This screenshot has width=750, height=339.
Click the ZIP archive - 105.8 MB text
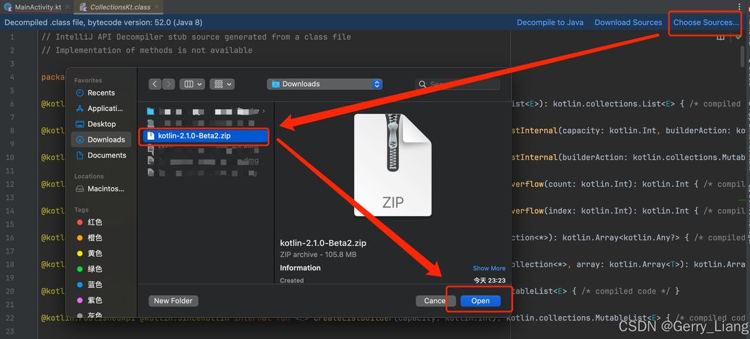[318, 254]
